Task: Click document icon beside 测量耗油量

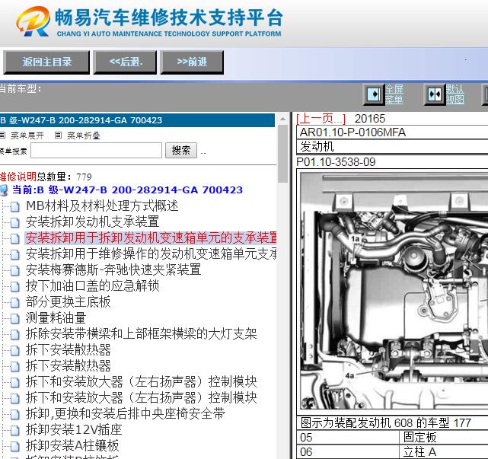Action: tap(14, 318)
